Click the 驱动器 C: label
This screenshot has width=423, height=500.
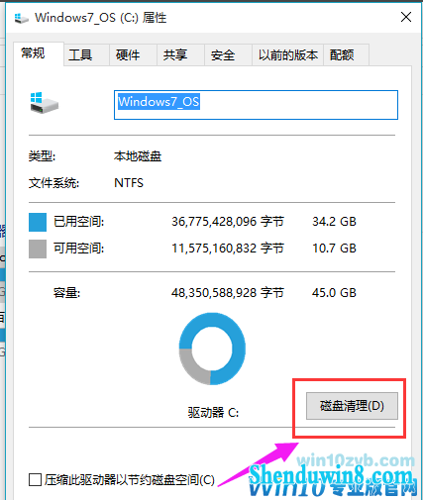[213, 413]
